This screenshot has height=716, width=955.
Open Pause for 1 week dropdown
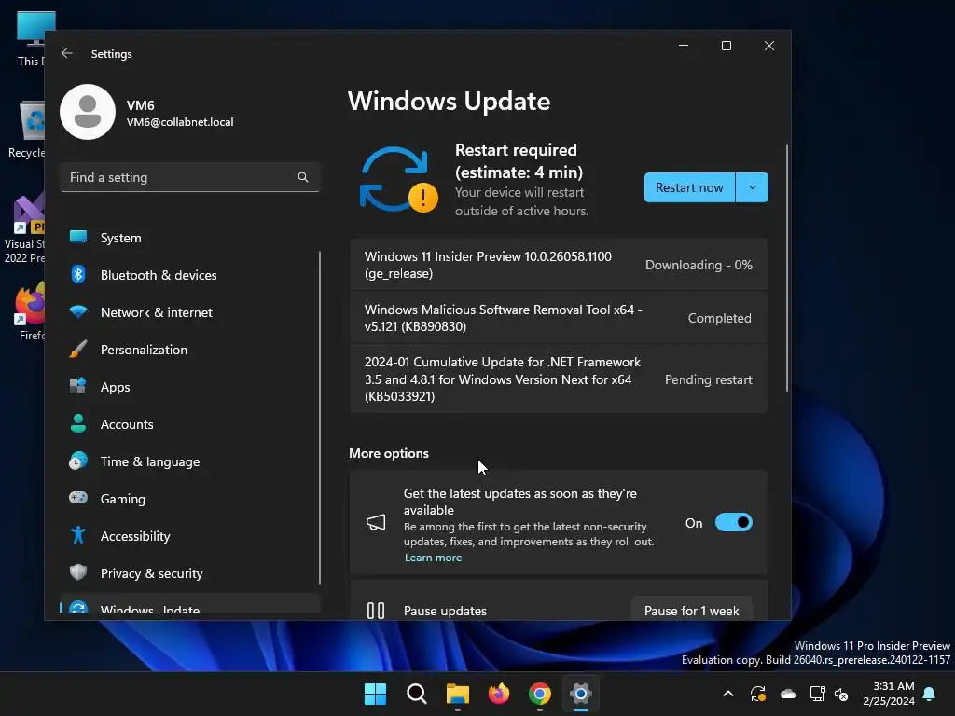tap(691, 611)
